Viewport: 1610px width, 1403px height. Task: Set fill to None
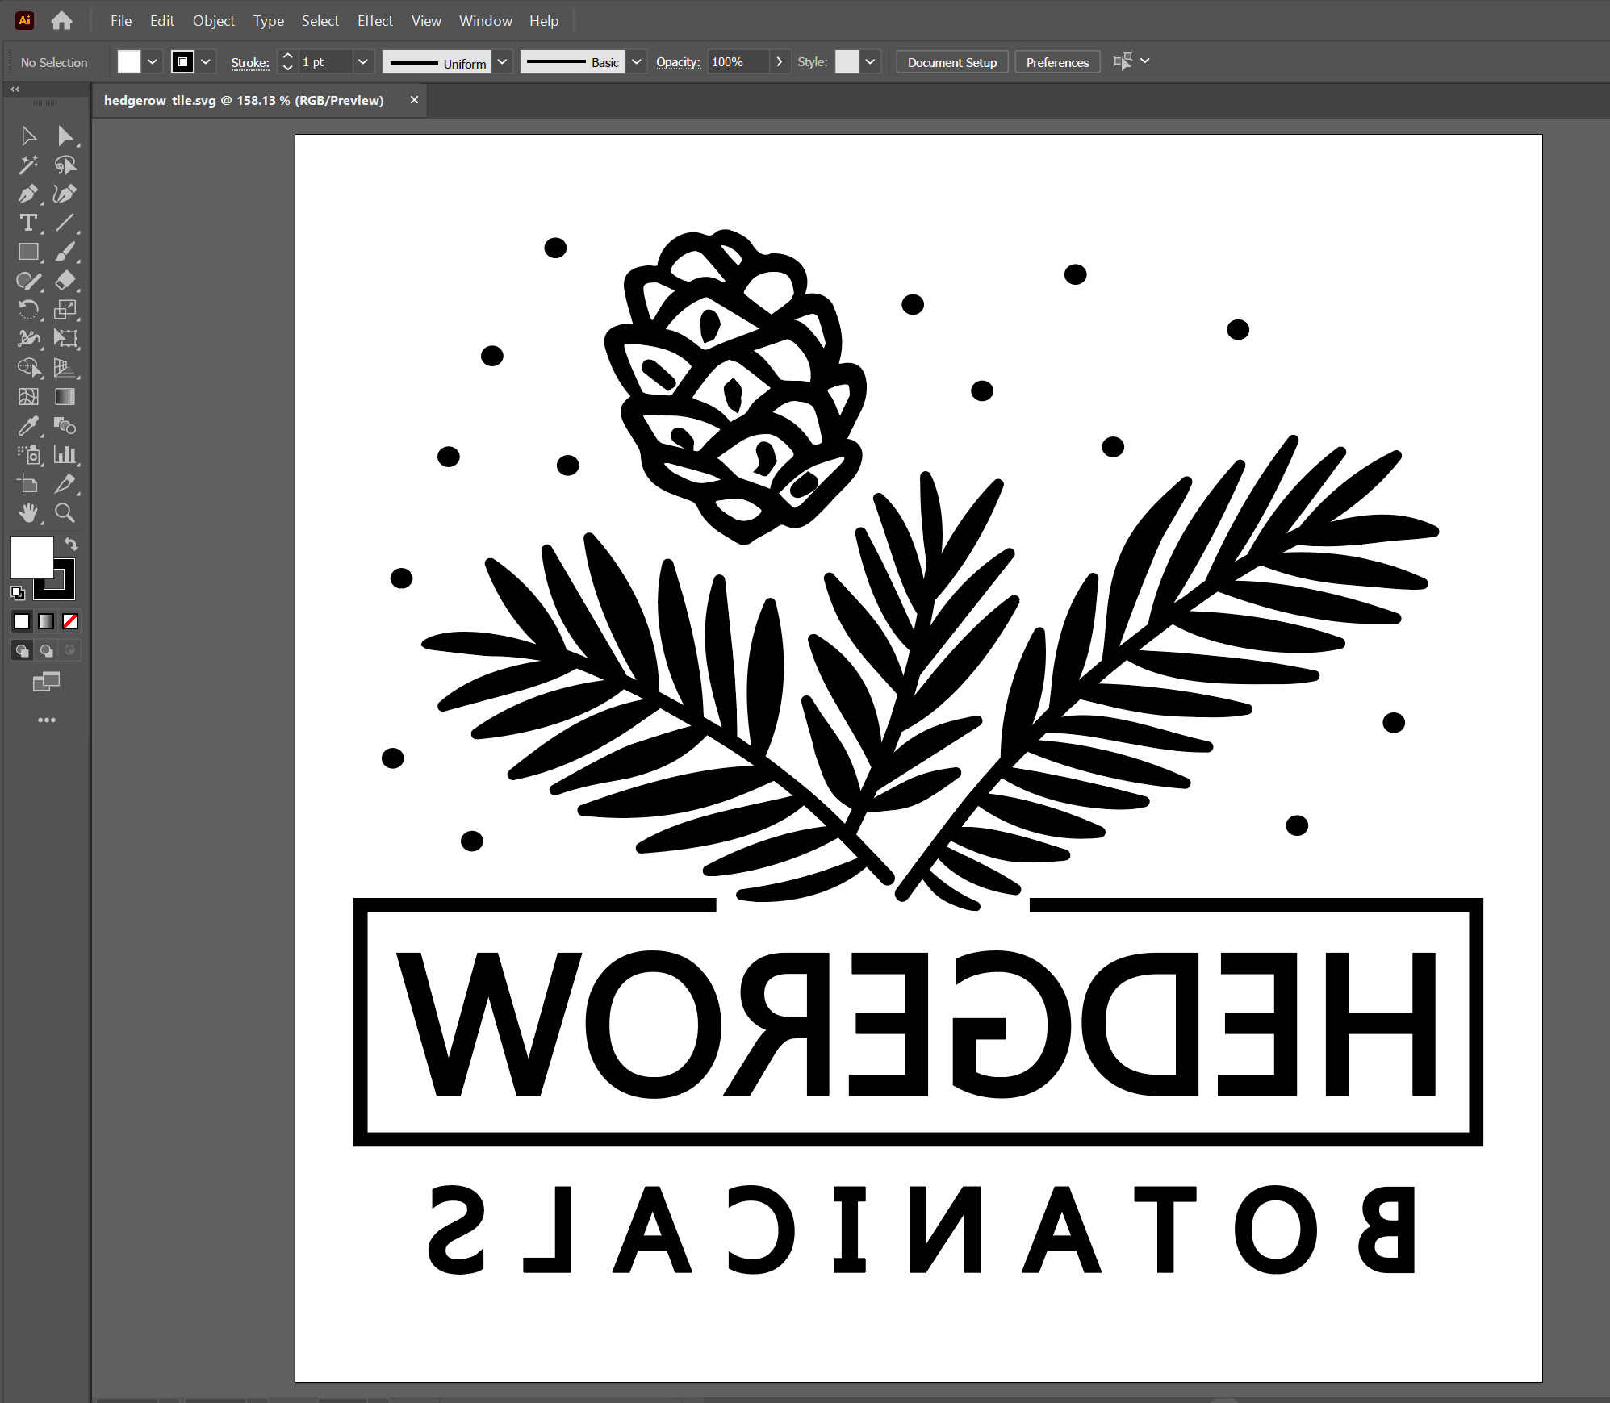pos(71,621)
